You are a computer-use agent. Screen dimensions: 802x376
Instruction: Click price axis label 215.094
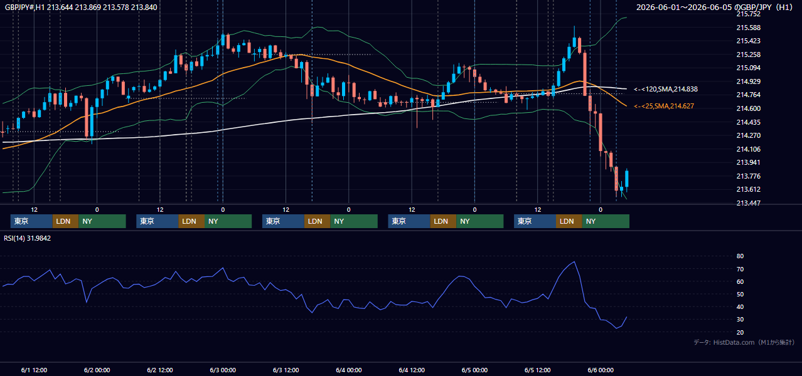[748, 68]
